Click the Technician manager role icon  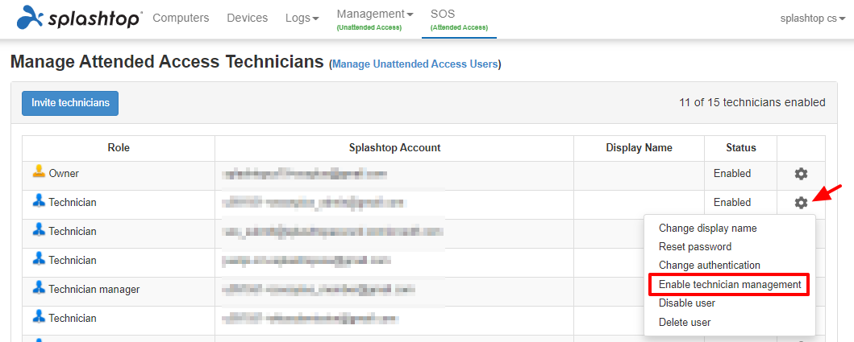(x=38, y=288)
